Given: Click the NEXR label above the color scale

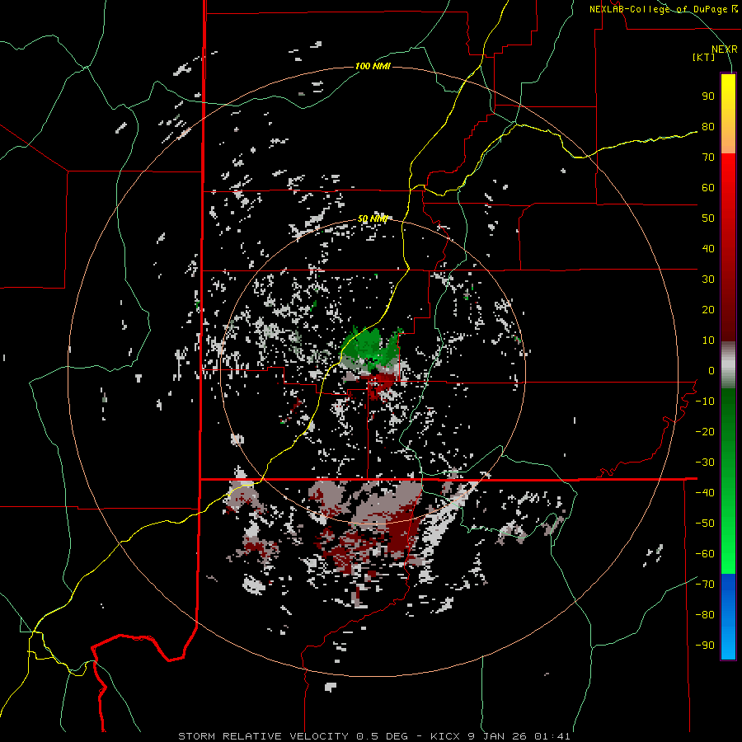Looking at the screenshot, I should [725, 49].
